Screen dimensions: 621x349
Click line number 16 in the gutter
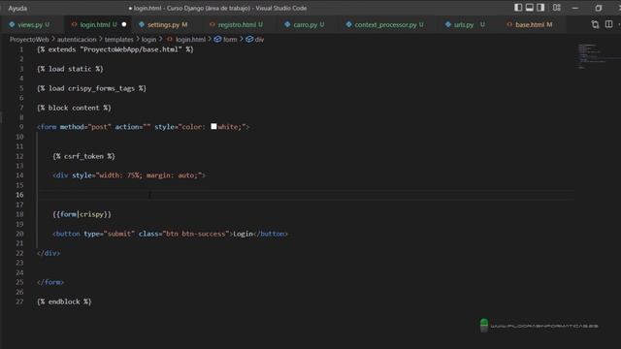pos(19,195)
